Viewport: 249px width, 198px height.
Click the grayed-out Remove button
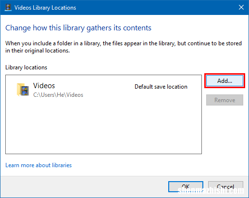pyautogui.click(x=224, y=100)
